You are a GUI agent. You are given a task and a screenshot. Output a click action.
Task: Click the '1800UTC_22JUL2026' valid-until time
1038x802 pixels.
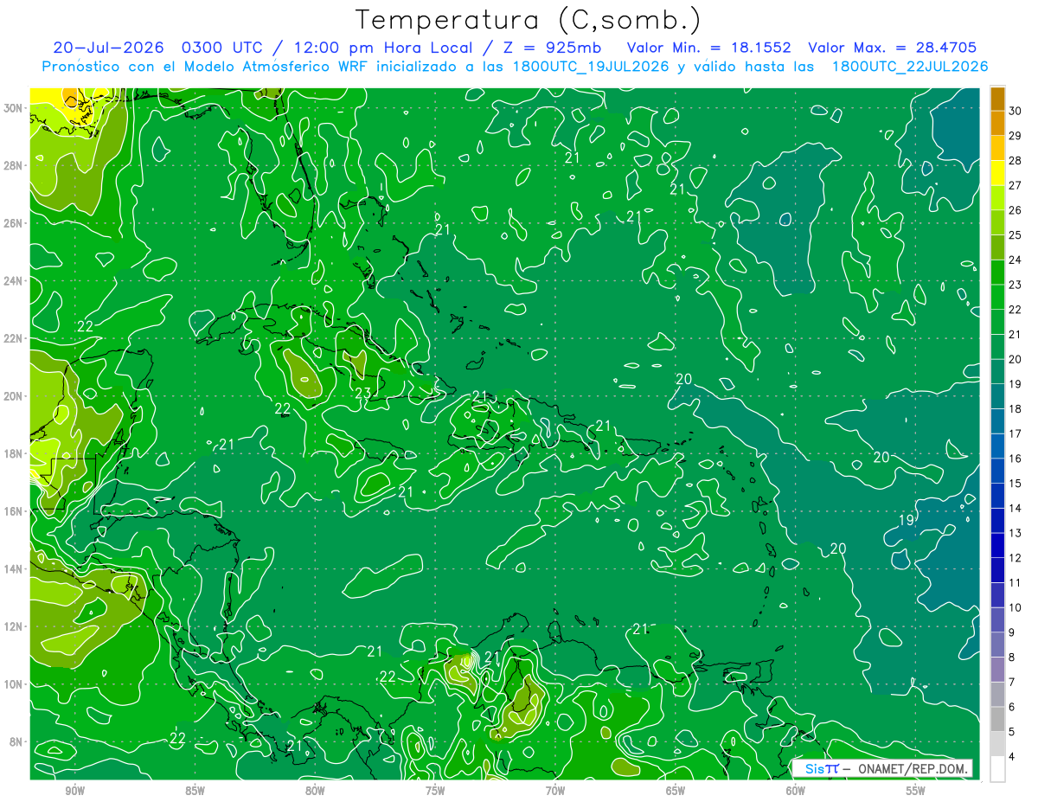[x=910, y=67]
